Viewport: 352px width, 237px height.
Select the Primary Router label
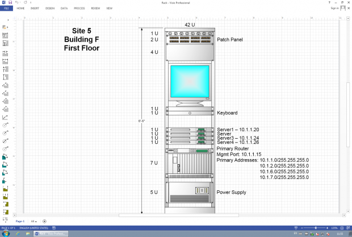pos(233,148)
